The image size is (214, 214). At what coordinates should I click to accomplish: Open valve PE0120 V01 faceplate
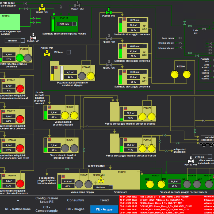191,160
